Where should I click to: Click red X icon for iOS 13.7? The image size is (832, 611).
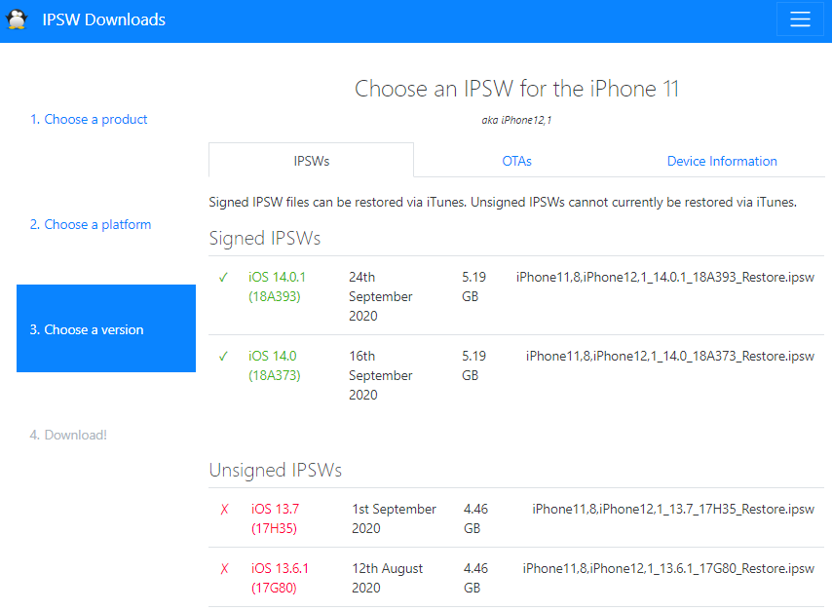225,510
